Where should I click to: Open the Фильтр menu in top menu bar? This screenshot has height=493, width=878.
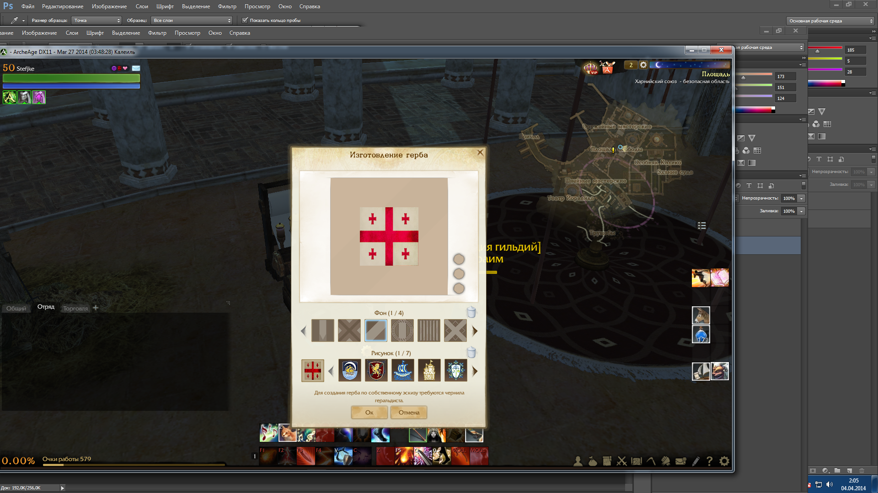tap(227, 6)
